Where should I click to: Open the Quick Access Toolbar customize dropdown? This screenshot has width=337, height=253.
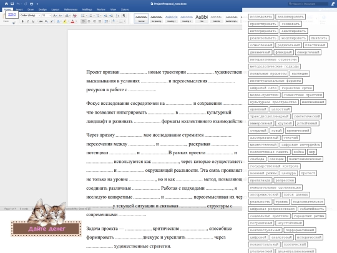click(x=37, y=4)
